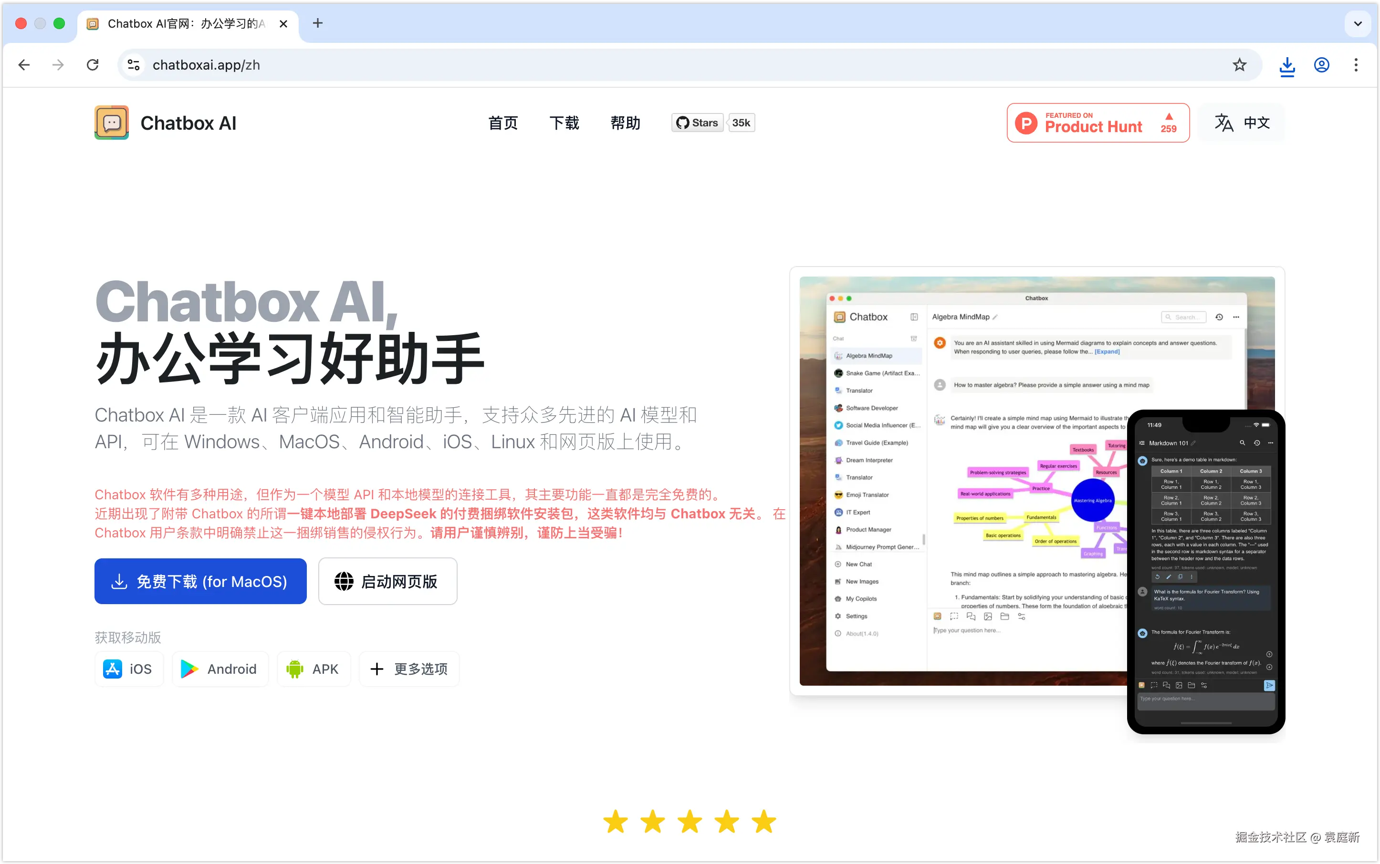Click the GitHub Stars button

(697, 123)
